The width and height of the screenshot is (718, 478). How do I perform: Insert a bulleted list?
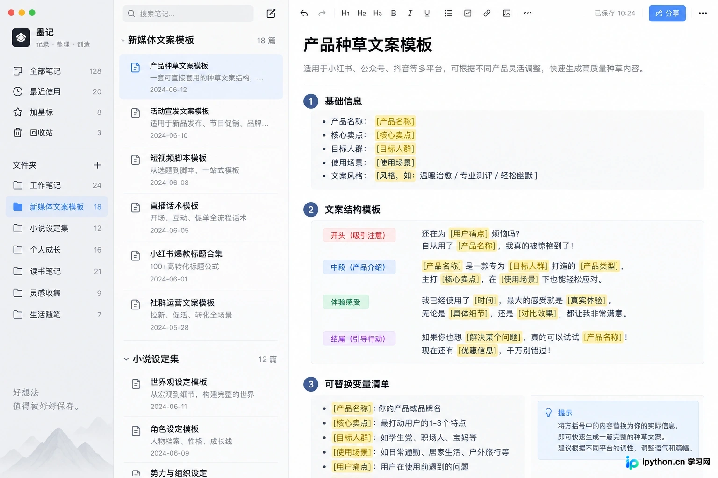(448, 13)
